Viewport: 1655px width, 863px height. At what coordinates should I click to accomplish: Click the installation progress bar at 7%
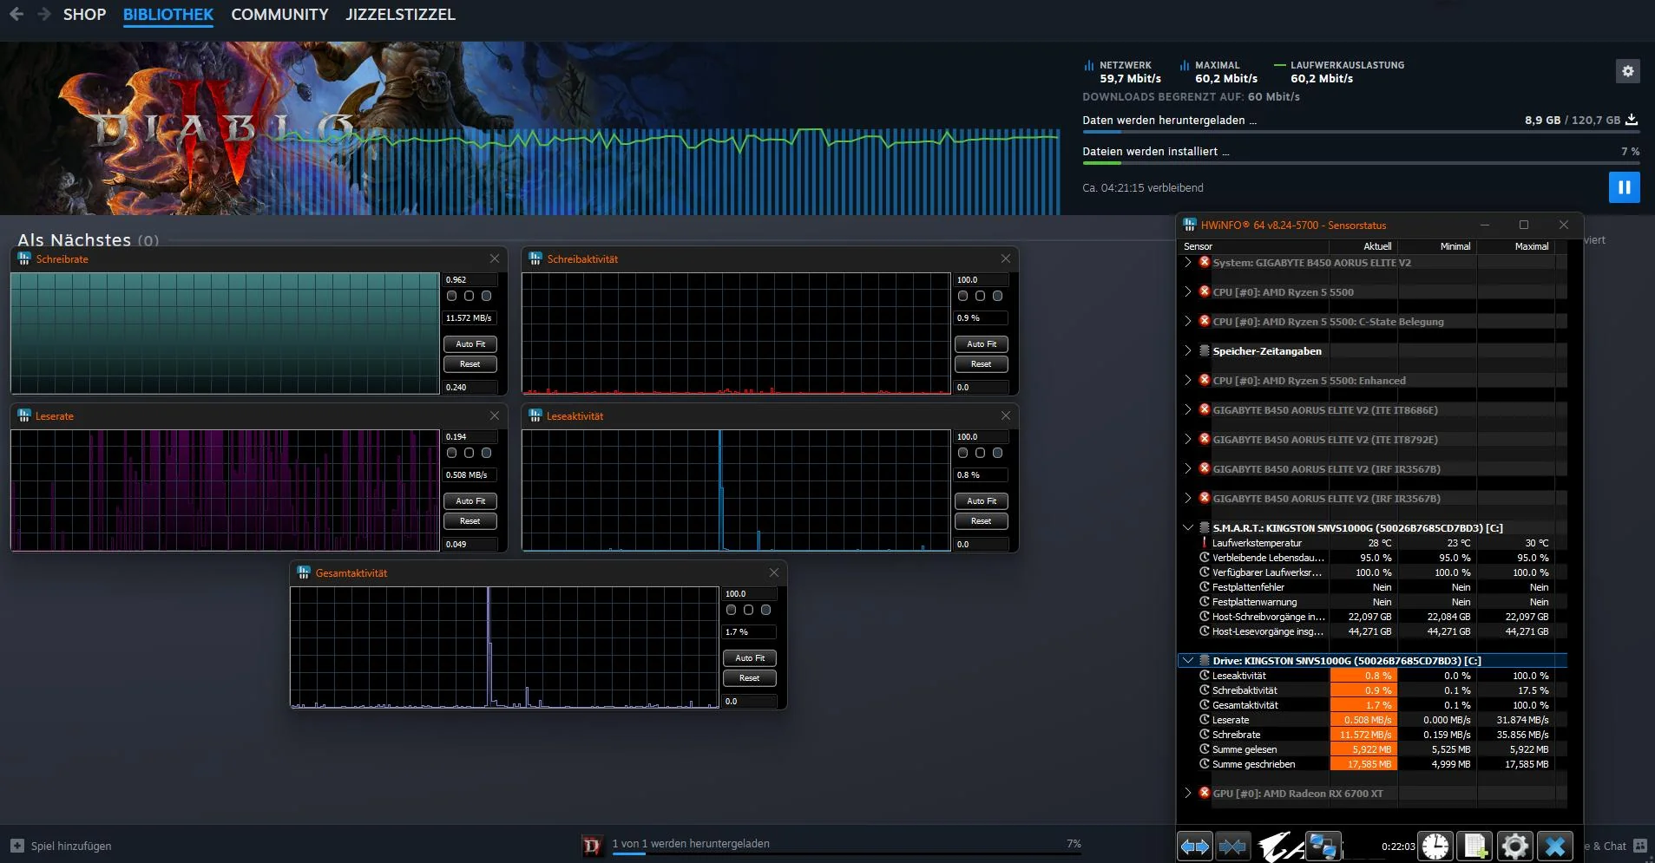click(x=1354, y=161)
